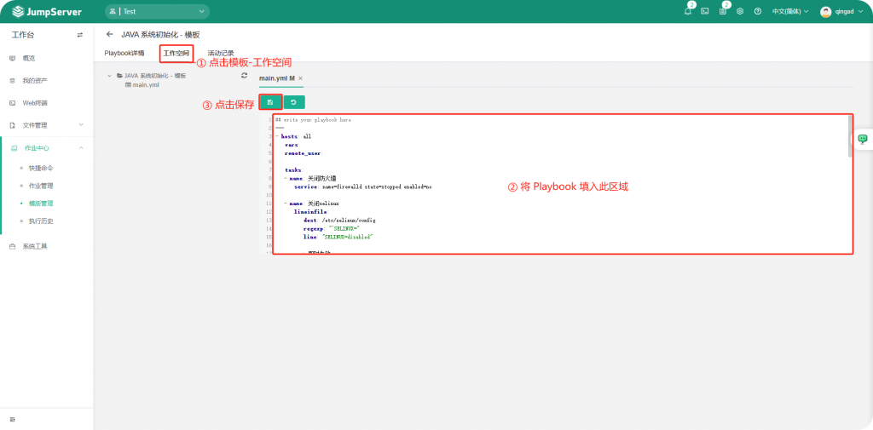The height and width of the screenshot is (430, 873).
Task: Select the main.yml M editor tab
Action: (x=277, y=78)
